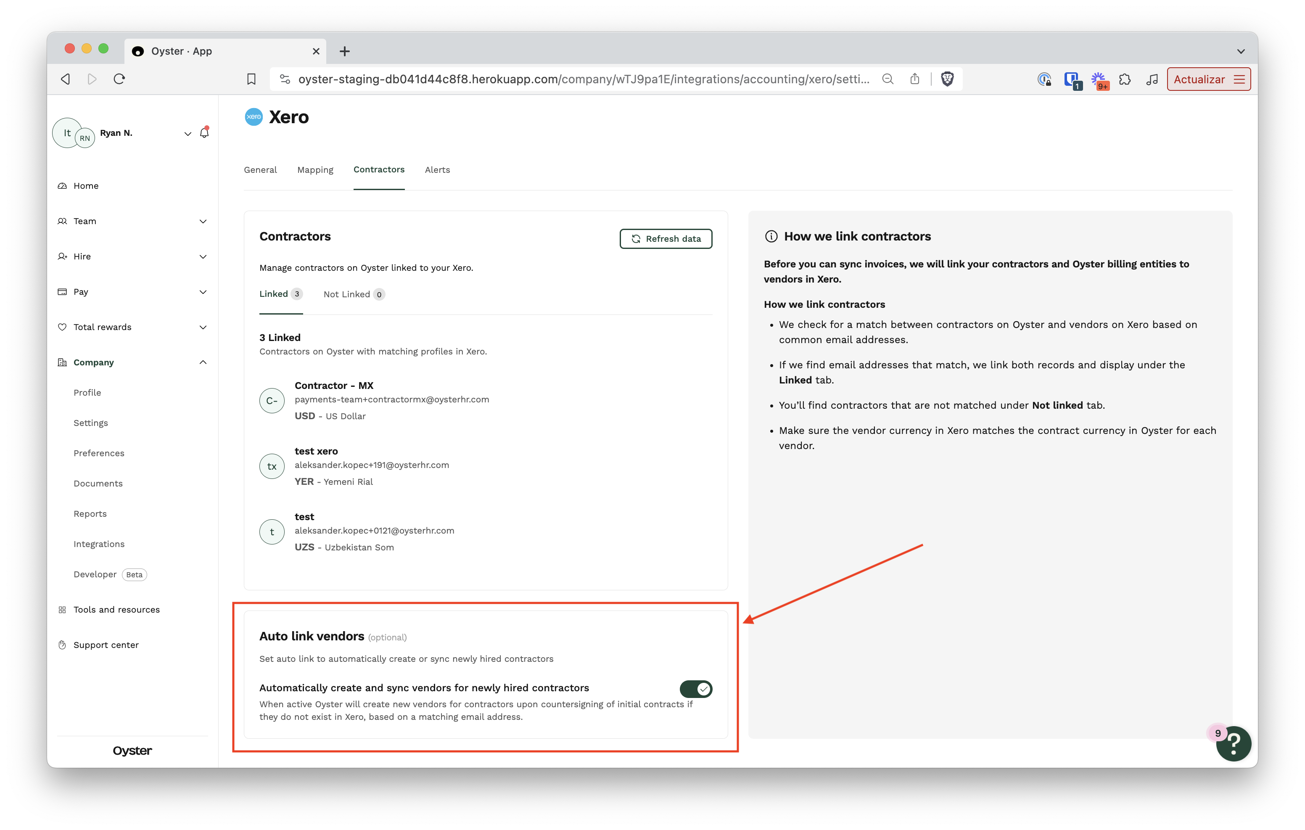Open Integrations in the sidebar
This screenshot has width=1305, height=830.
[99, 544]
